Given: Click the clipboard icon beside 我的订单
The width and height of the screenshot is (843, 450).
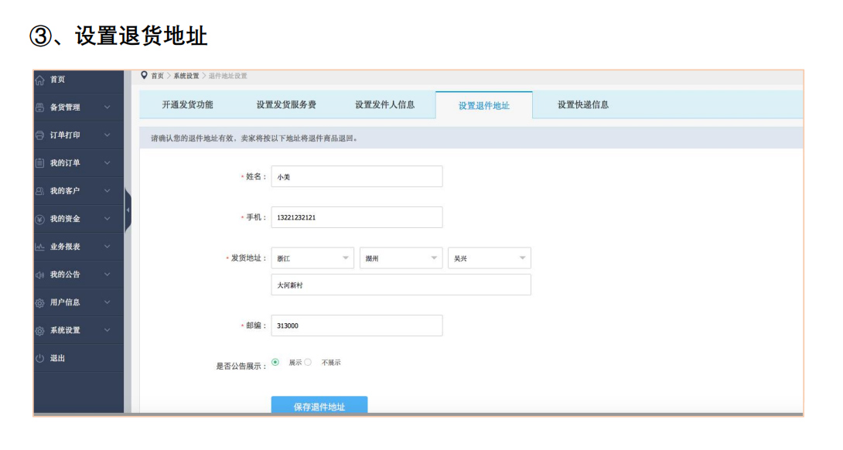Looking at the screenshot, I should pos(39,163).
